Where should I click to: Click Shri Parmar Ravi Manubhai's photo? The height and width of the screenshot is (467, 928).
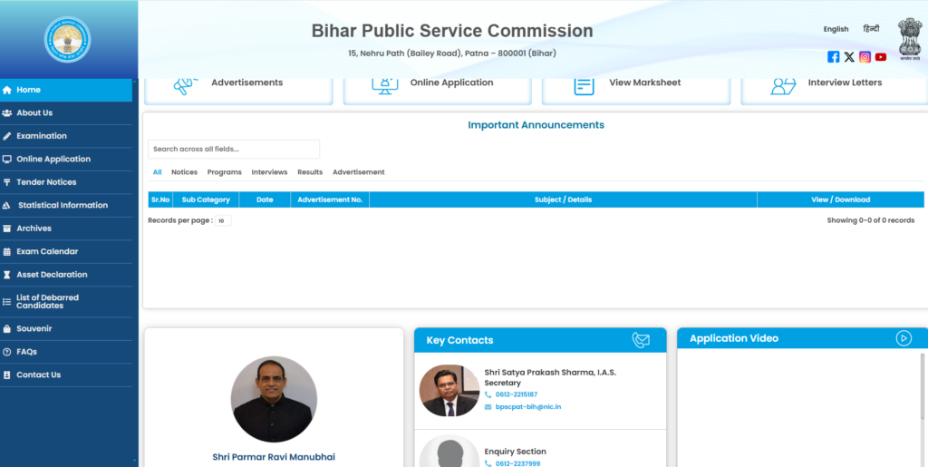point(274,399)
